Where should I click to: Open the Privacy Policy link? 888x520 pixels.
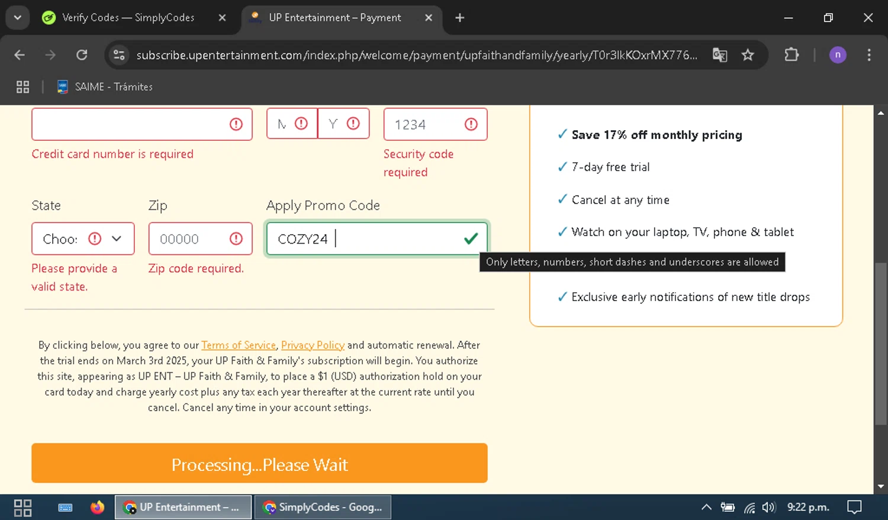[313, 345]
